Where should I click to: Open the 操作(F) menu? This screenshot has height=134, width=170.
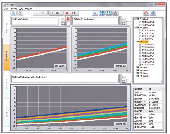[x=14, y=8]
